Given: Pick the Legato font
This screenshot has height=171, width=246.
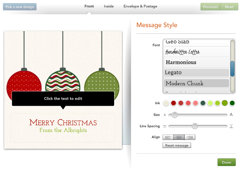Looking at the screenshot, I should pos(196,73).
